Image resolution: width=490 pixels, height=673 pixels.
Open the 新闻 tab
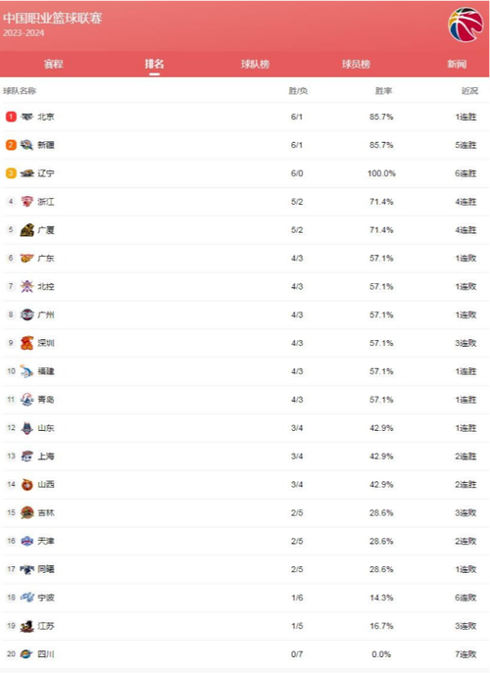[x=457, y=64]
